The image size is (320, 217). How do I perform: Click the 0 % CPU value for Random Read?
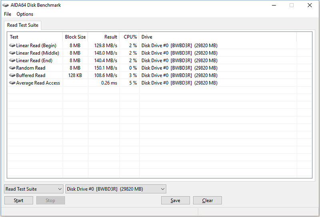[x=133, y=68]
